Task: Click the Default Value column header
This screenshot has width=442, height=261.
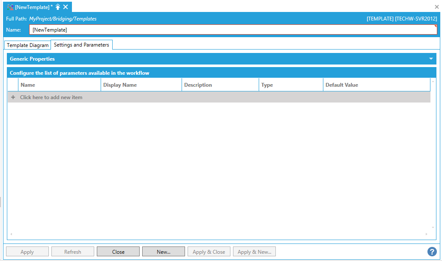Action: point(376,85)
